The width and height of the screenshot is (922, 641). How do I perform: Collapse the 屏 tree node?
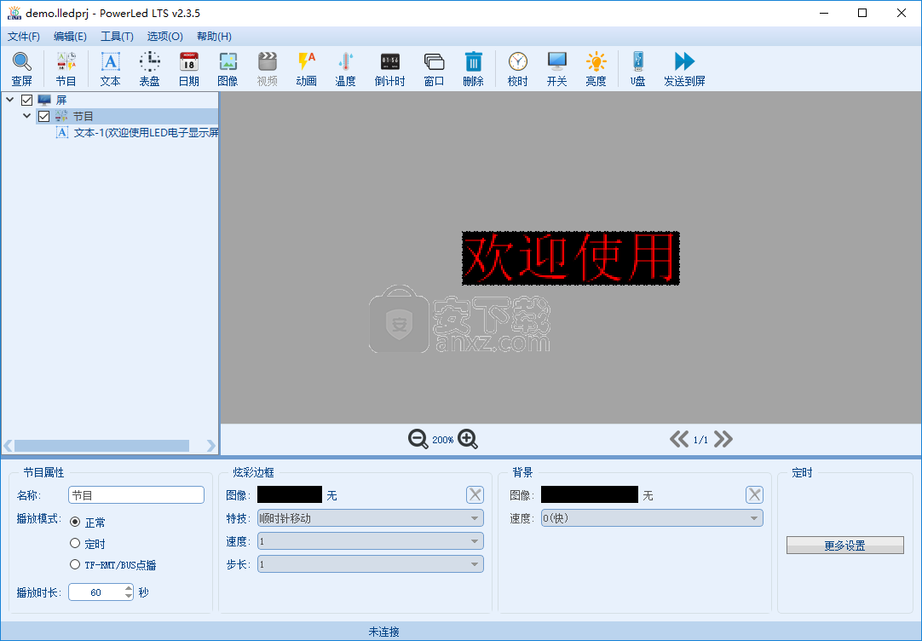(x=10, y=100)
